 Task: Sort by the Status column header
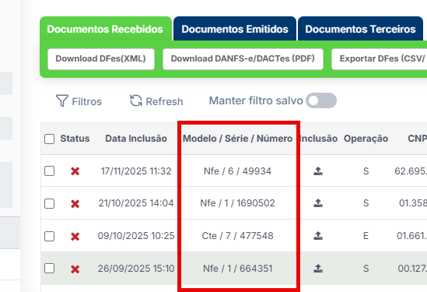coord(75,139)
